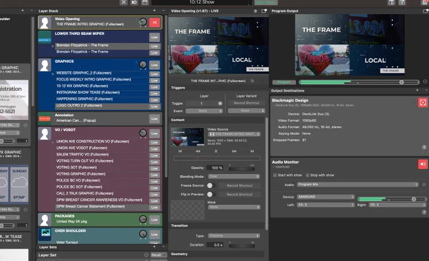Jump to the start of video source
Screen dimensions: 429x261
tap(180, 151)
